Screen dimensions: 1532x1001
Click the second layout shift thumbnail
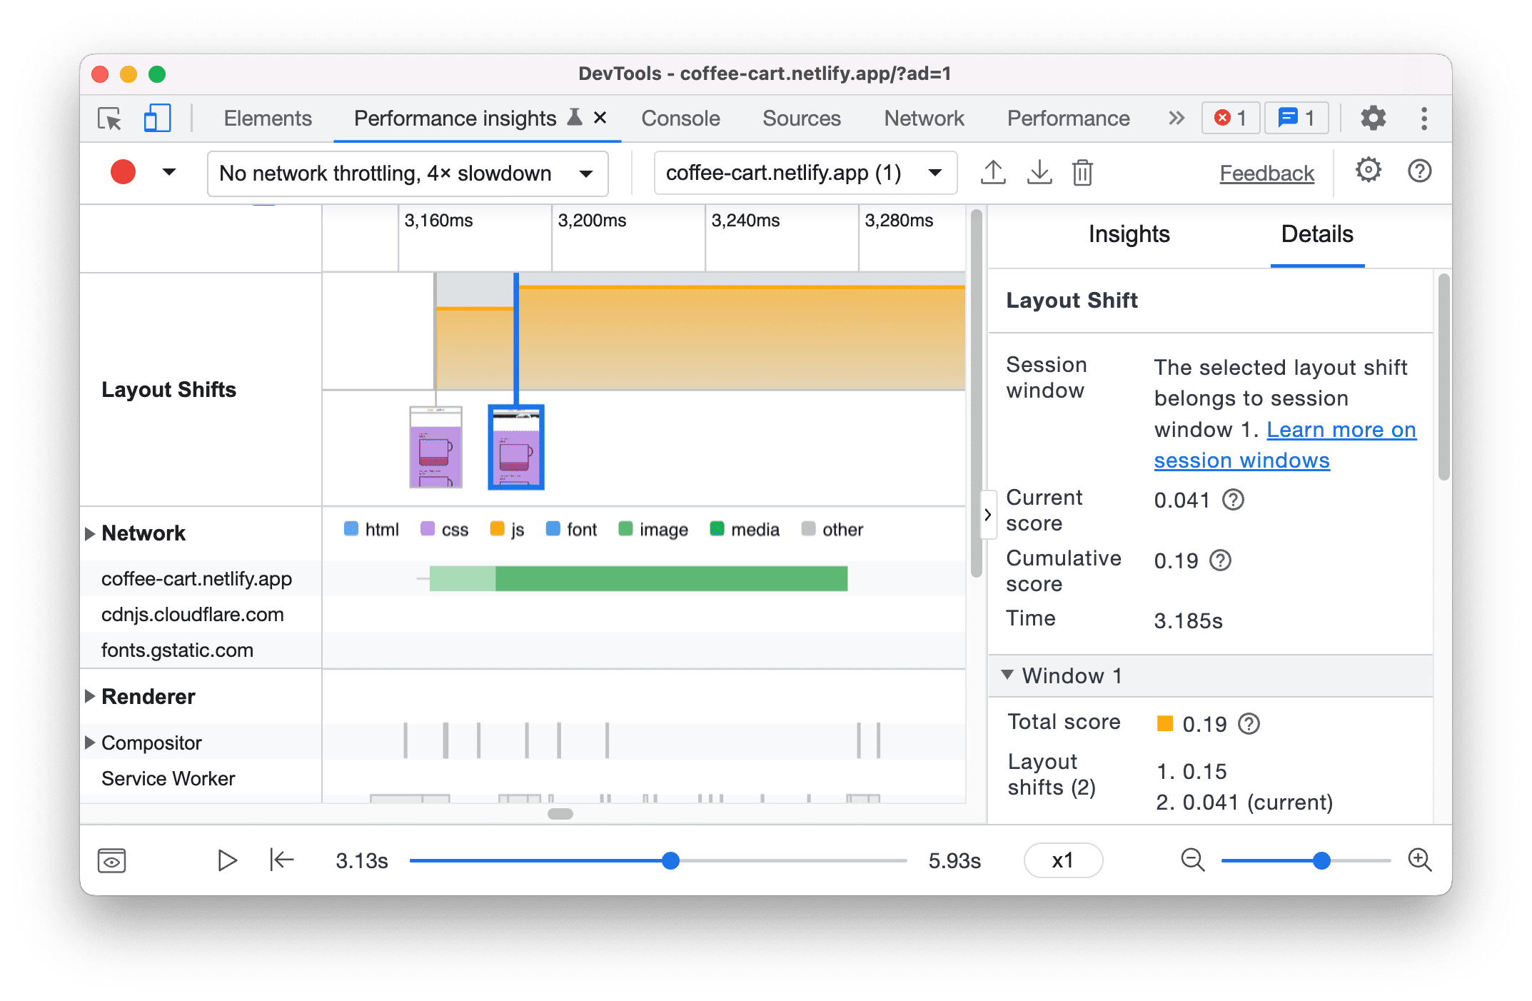coord(517,447)
